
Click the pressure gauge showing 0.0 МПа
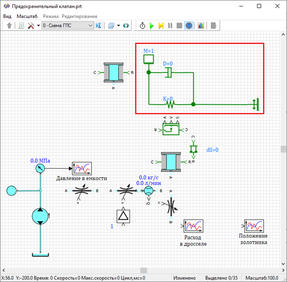click(x=40, y=169)
